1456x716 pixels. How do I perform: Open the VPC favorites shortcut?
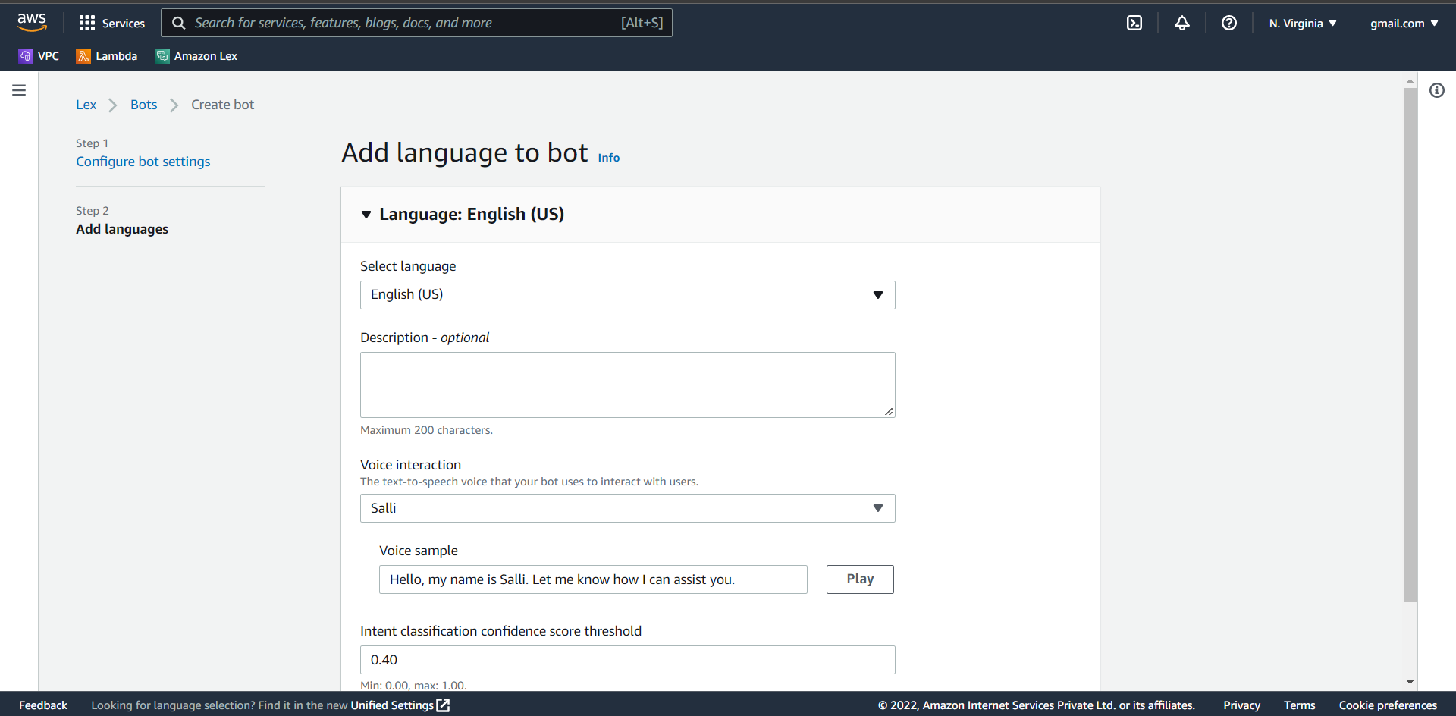[38, 55]
